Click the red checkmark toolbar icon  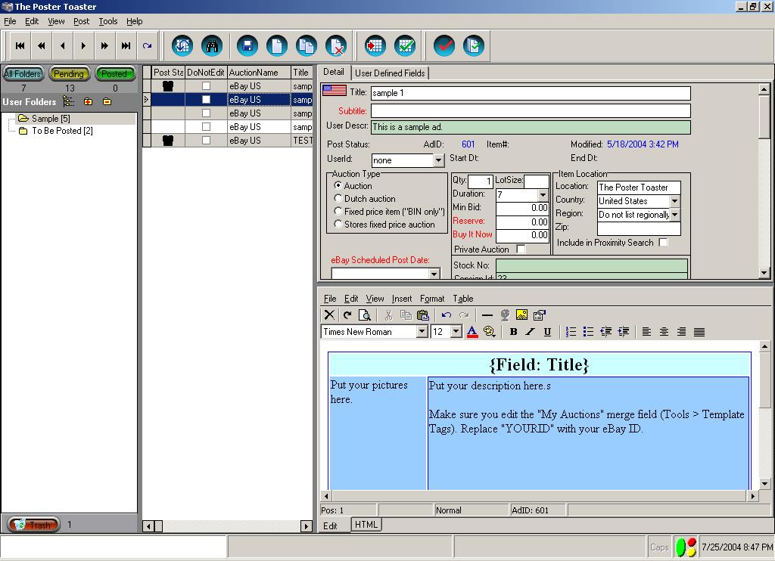coord(444,46)
